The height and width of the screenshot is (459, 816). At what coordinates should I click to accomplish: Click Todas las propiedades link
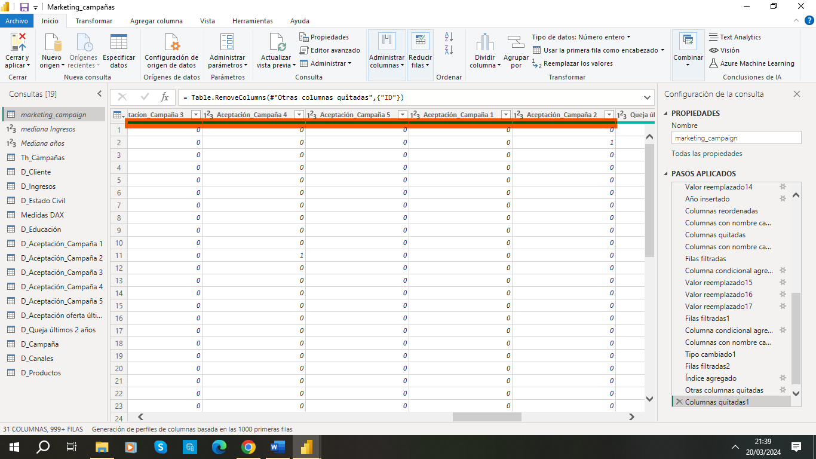(x=707, y=154)
